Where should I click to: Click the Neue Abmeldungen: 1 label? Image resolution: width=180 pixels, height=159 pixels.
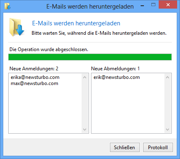click(115, 69)
